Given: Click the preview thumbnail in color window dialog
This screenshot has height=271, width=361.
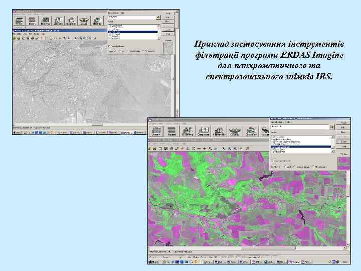Looking at the screenshot, I should pos(343,163).
